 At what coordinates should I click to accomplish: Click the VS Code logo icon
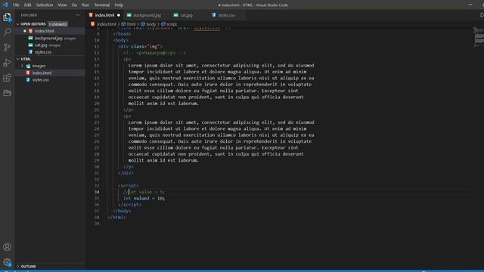click(x=5, y=5)
